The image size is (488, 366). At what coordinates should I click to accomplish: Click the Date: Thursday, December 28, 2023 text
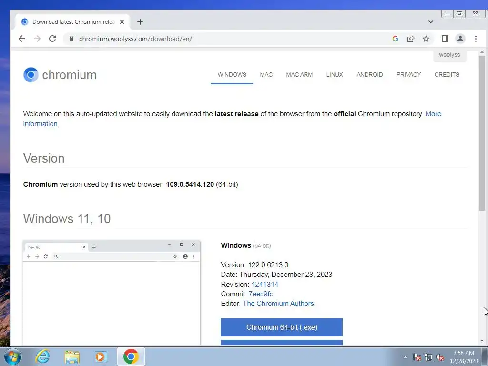[277, 275]
